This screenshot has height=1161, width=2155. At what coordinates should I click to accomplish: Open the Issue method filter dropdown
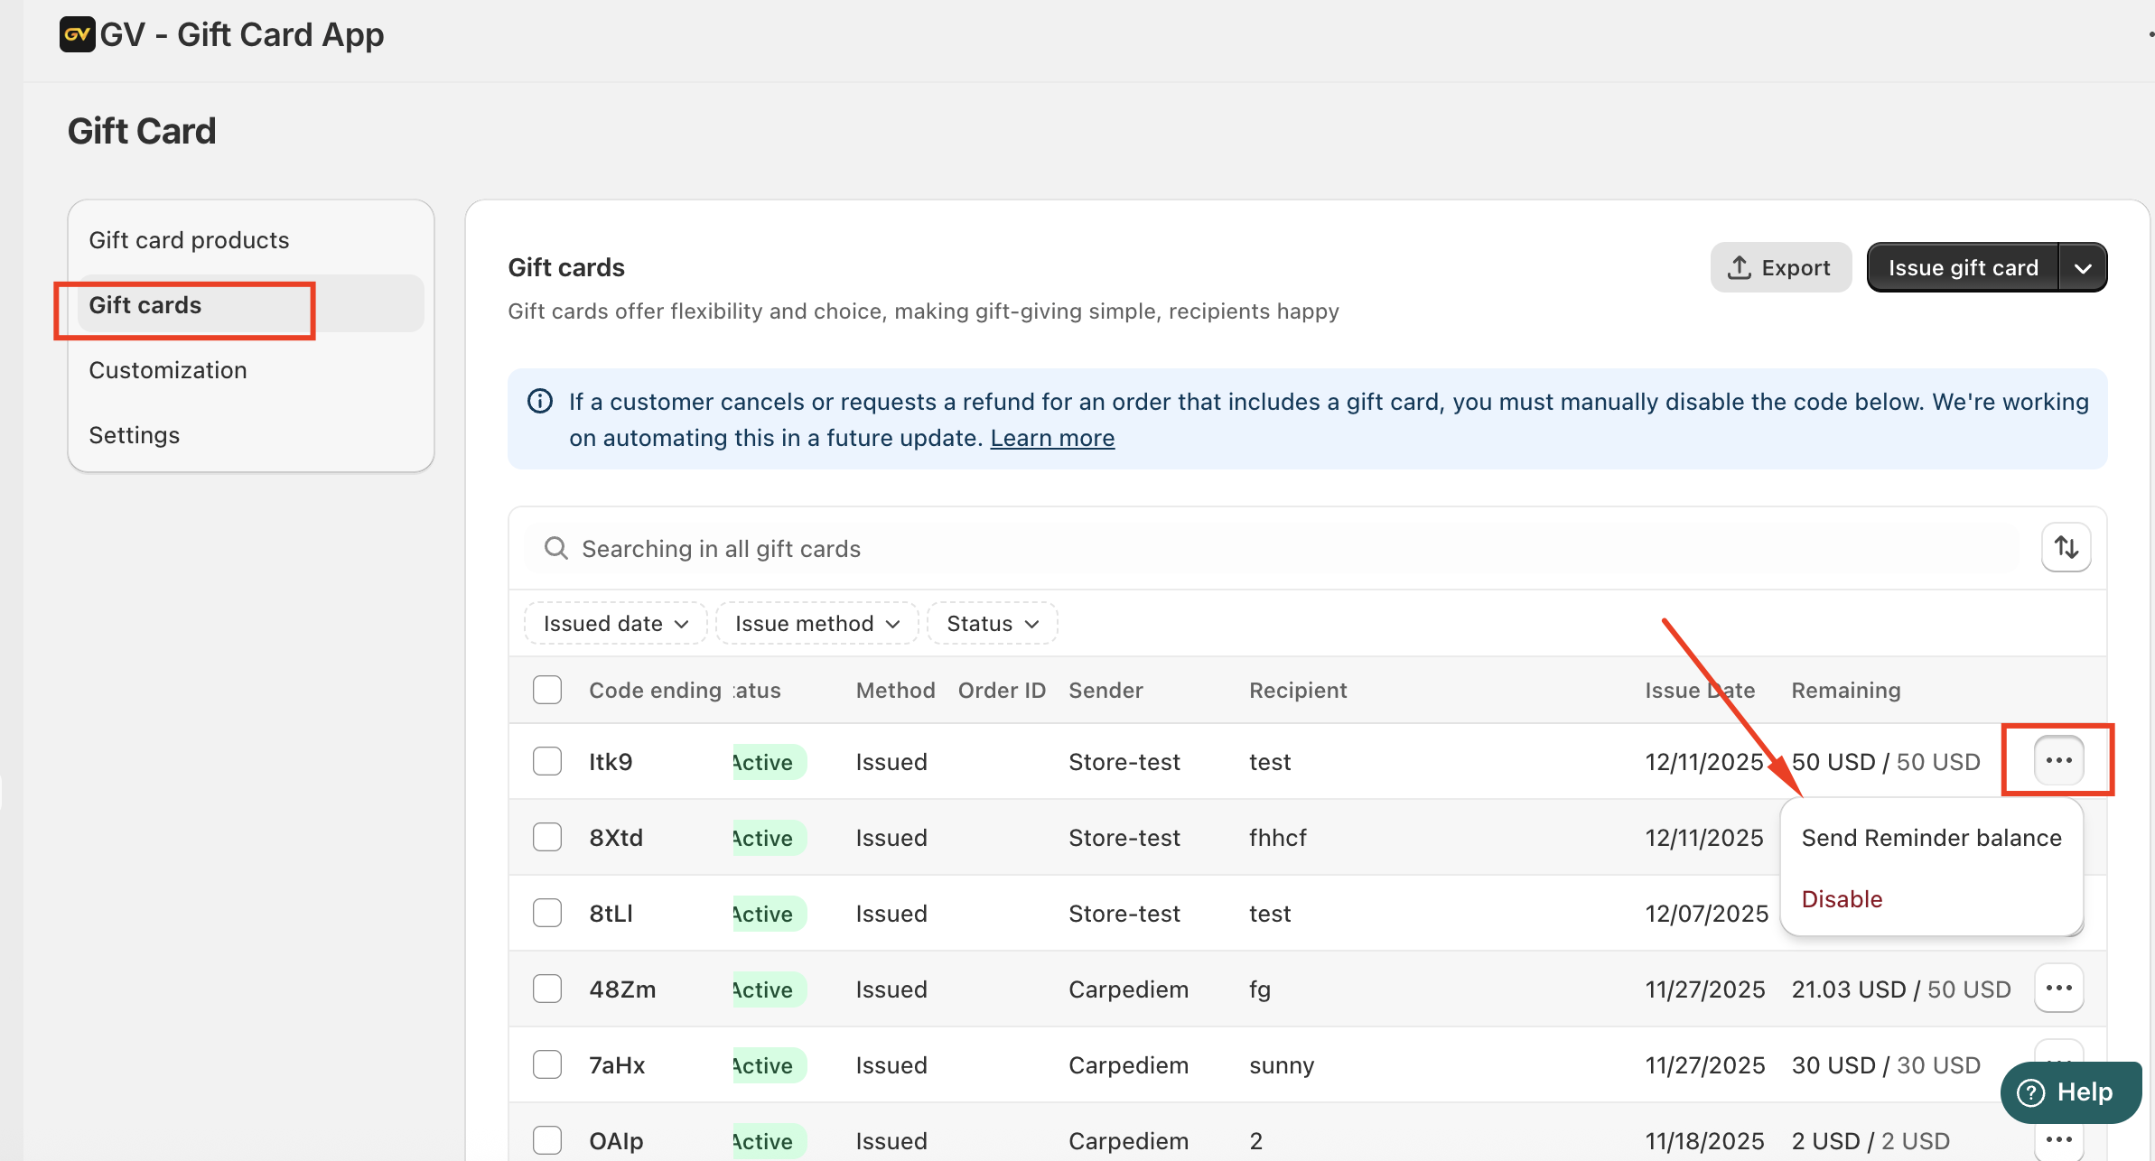click(816, 623)
